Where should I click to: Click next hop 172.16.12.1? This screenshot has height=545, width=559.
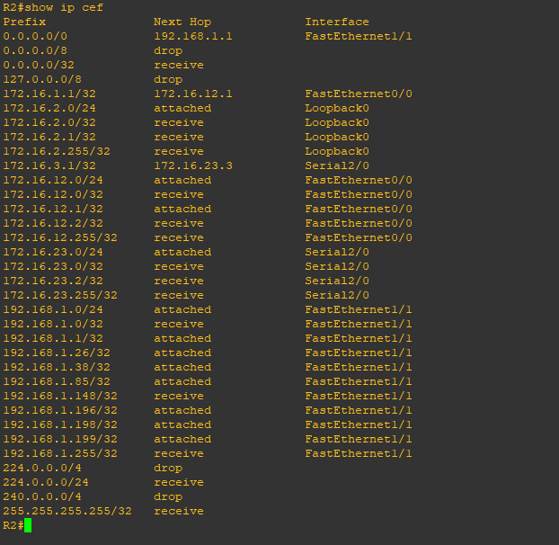(x=193, y=94)
